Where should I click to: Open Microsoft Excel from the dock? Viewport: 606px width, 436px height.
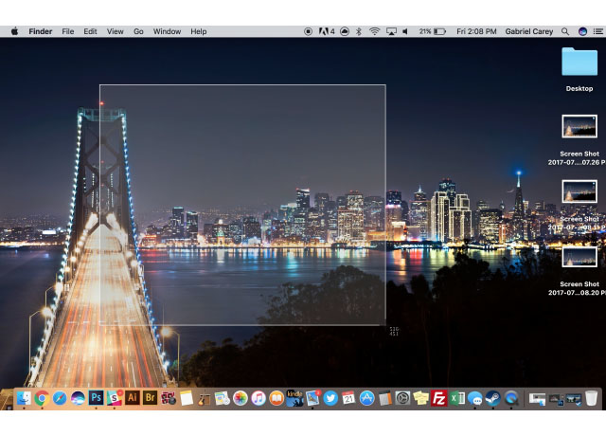pyautogui.click(x=456, y=398)
